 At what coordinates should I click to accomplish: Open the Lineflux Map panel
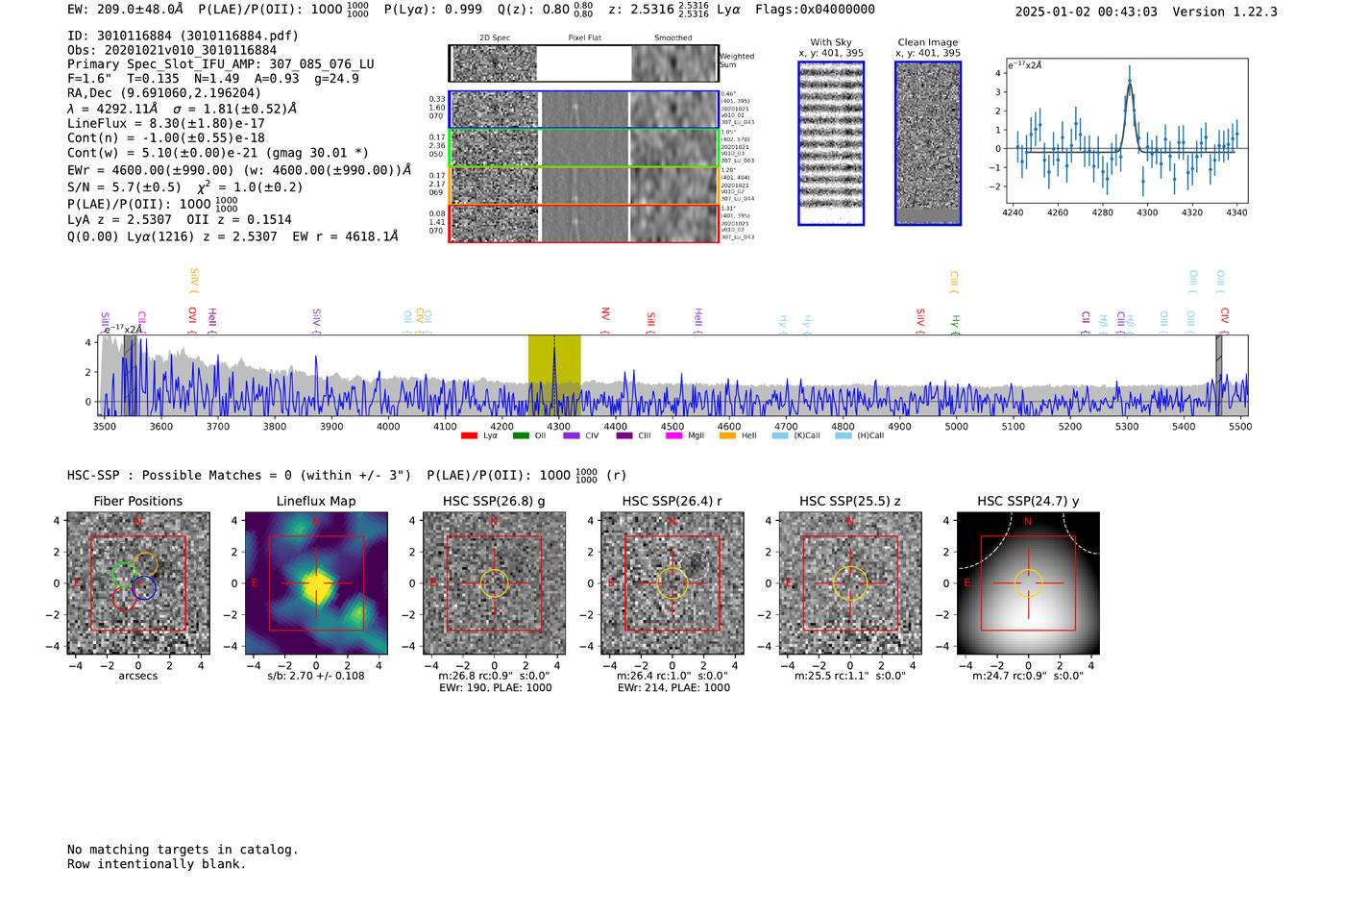click(x=316, y=583)
